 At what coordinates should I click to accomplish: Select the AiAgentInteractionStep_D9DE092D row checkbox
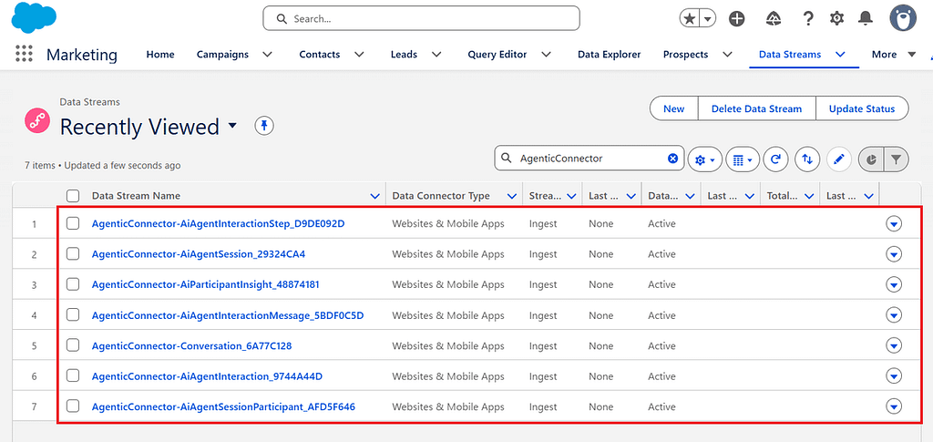click(73, 223)
